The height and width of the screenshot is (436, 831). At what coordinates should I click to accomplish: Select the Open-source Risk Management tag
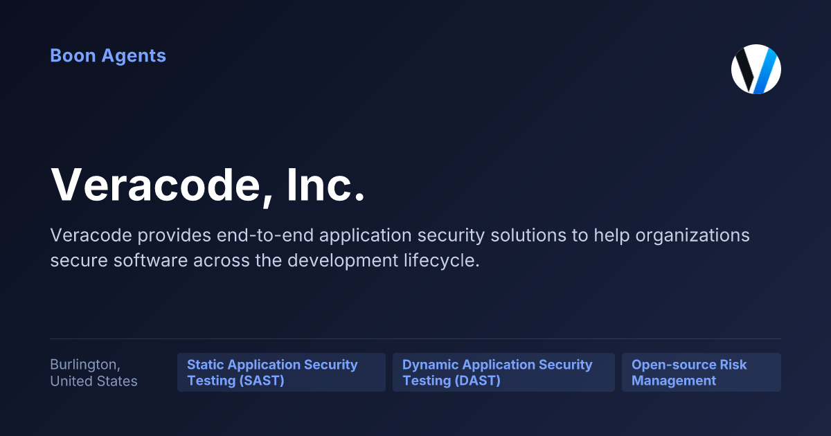[x=702, y=372]
